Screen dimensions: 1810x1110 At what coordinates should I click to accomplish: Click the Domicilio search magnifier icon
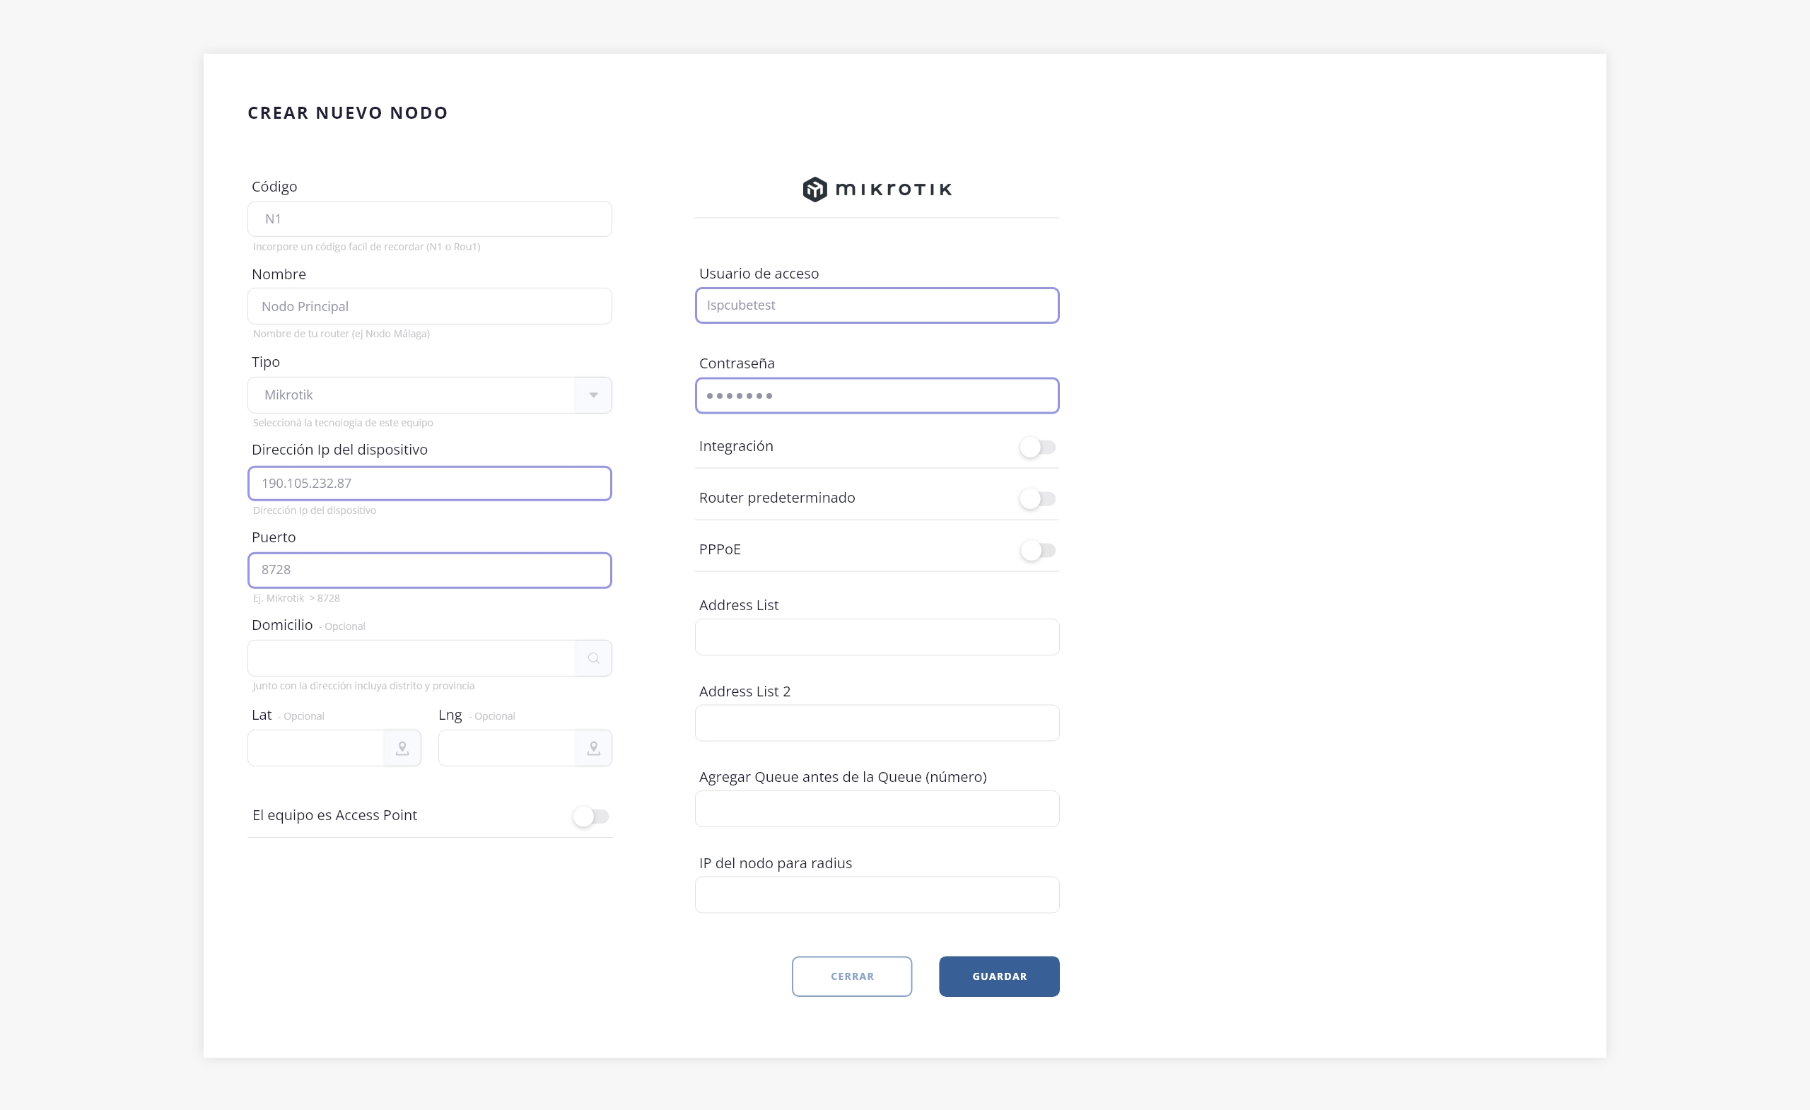[x=592, y=658]
